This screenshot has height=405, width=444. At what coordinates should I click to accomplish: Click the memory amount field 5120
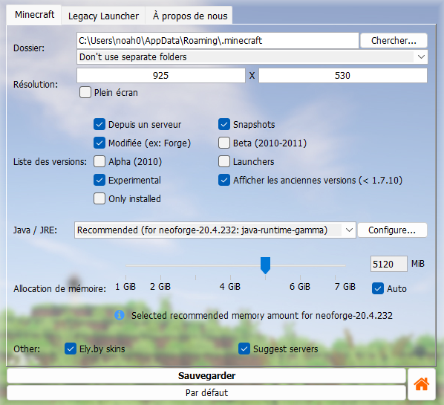tap(389, 264)
